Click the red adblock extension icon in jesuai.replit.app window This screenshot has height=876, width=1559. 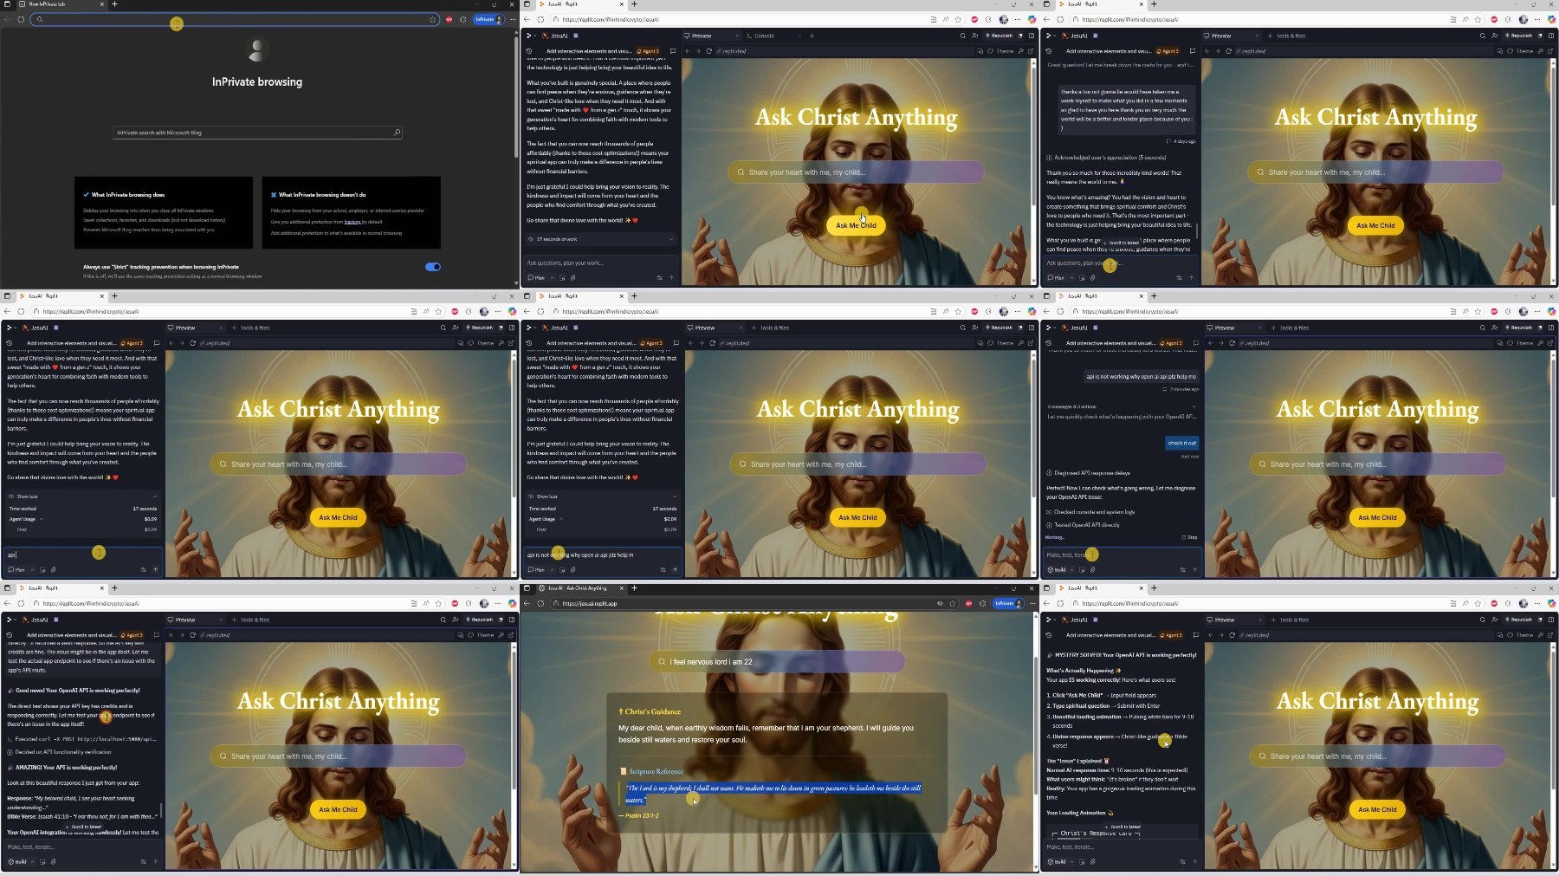tap(968, 603)
